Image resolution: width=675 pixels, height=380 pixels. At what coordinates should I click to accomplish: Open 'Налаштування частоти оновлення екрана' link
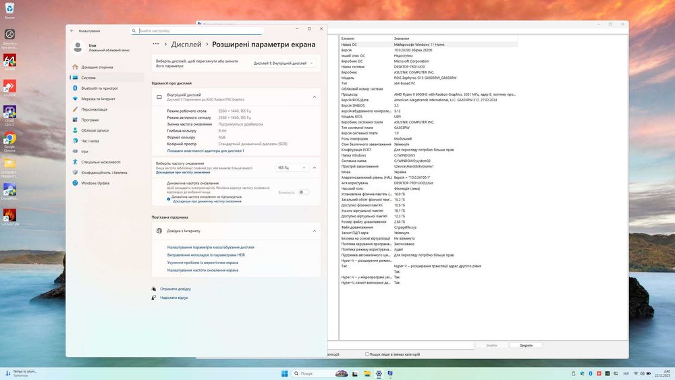point(202,270)
